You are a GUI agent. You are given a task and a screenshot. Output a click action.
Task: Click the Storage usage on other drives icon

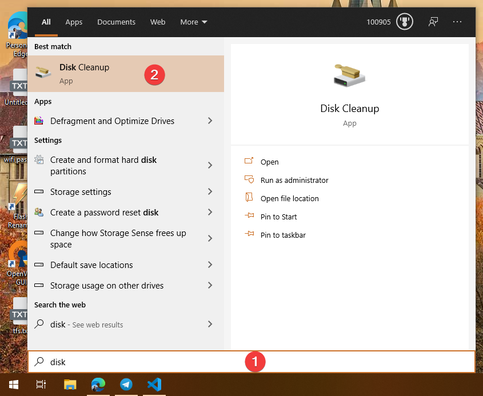coord(39,286)
